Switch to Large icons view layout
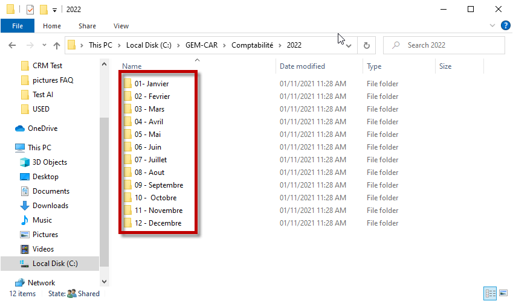Screen dimensions: 513x301 pyautogui.click(x=503, y=293)
